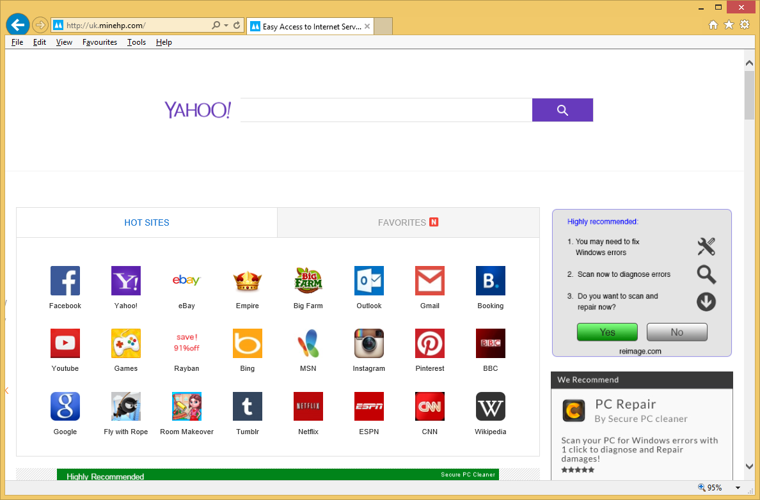Viewport: 760px width, 500px height.
Task: Open the Facebook shortcut icon
Action: pos(65,281)
